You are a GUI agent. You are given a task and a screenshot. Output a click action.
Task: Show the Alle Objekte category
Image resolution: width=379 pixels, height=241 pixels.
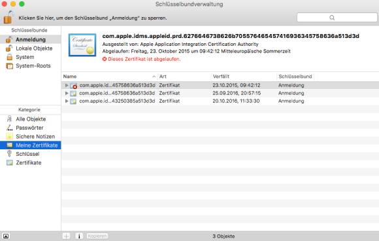31,119
